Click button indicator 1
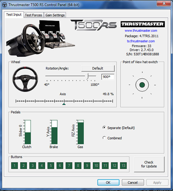Image resolution: width=173 pixels, height=191 pixels. pos(15,166)
